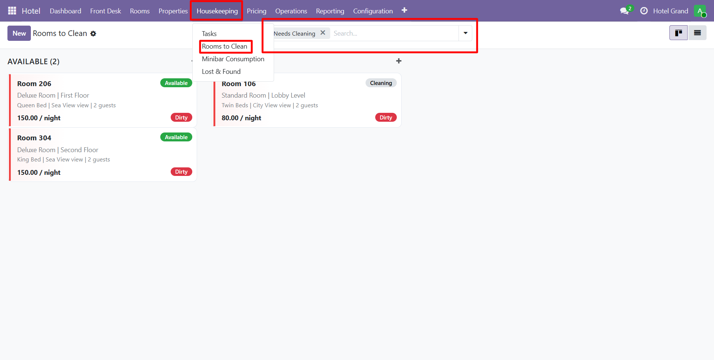Remove the Needs Cleaning filter tag
The image size is (714, 360).
(323, 33)
